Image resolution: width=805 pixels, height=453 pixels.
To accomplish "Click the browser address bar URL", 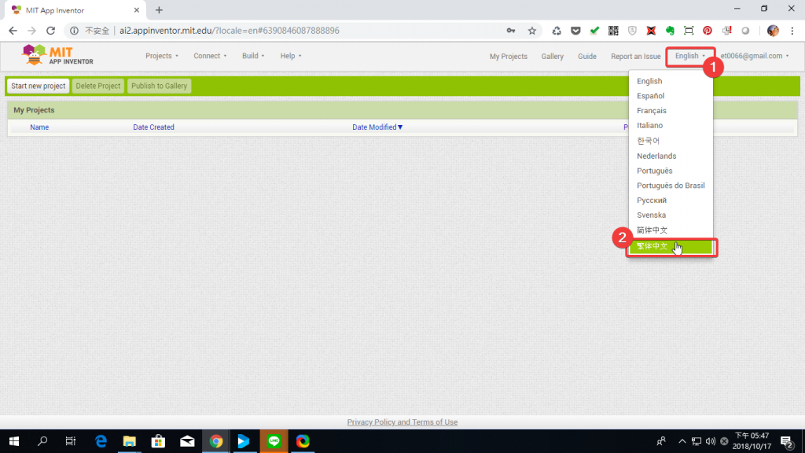I will 229,31.
